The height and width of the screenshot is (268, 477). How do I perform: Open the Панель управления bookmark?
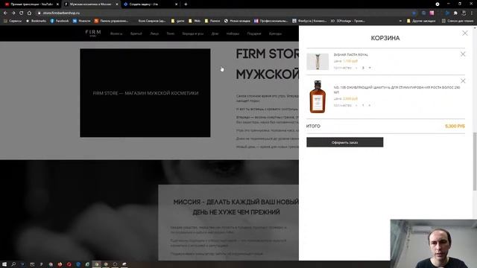111,21
